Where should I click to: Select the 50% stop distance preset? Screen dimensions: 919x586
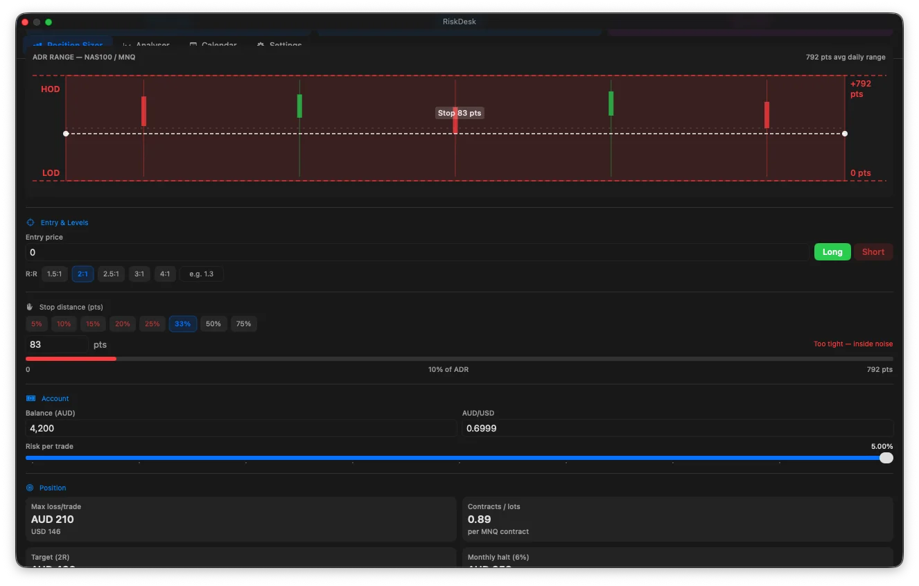pyautogui.click(x=213, y=323)
